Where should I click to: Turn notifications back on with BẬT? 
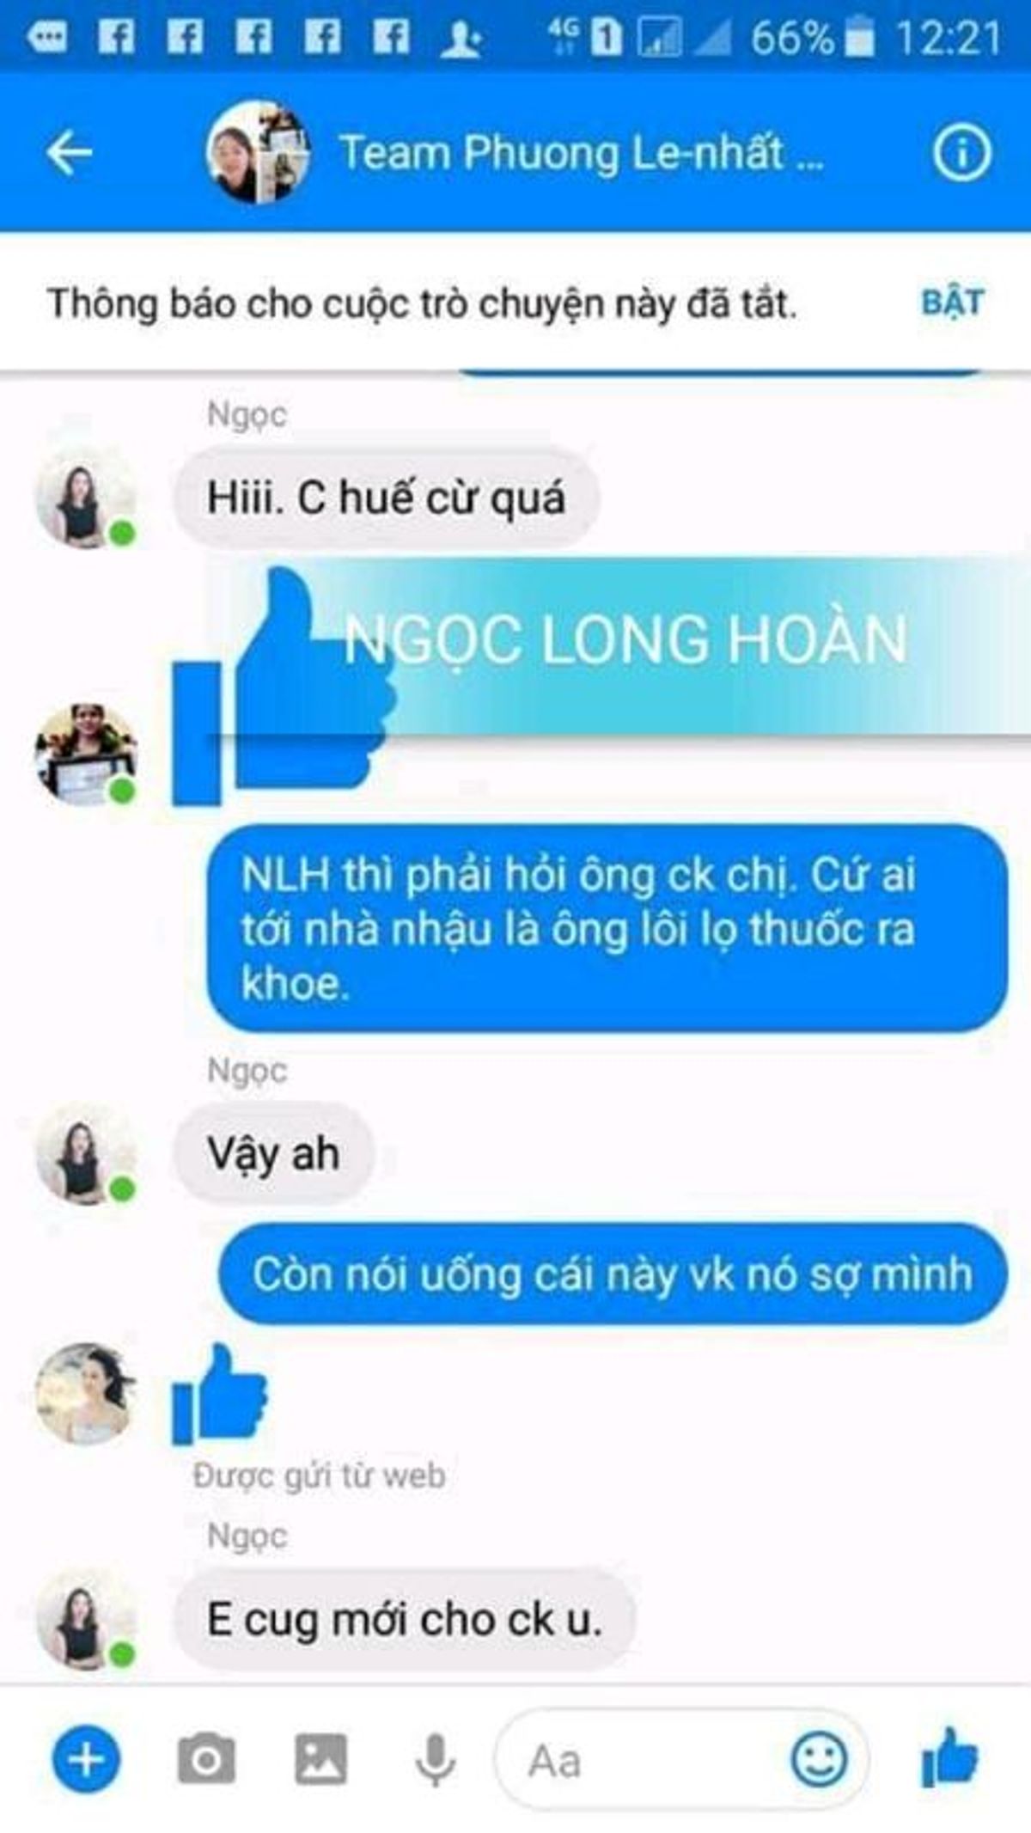[x=953, y=302]
